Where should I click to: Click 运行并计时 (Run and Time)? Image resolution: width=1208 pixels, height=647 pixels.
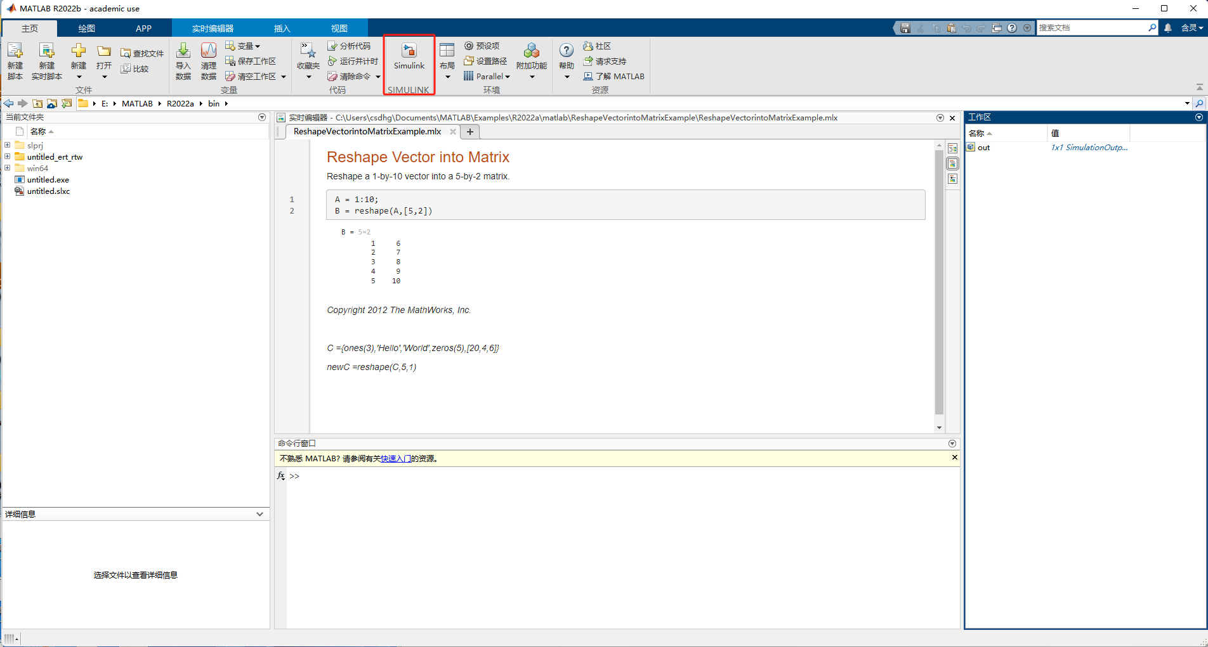pyautogui.click(x=353, y=61)
